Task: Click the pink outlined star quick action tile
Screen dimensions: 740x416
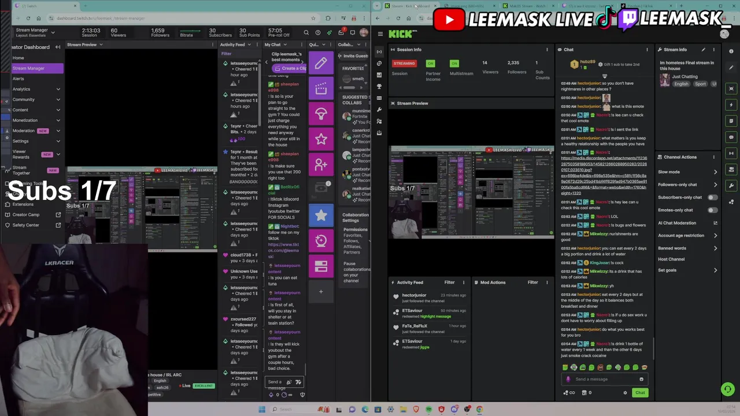Action: coord(321,139)
